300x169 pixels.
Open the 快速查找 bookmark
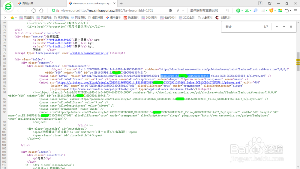tap(131, 17)
